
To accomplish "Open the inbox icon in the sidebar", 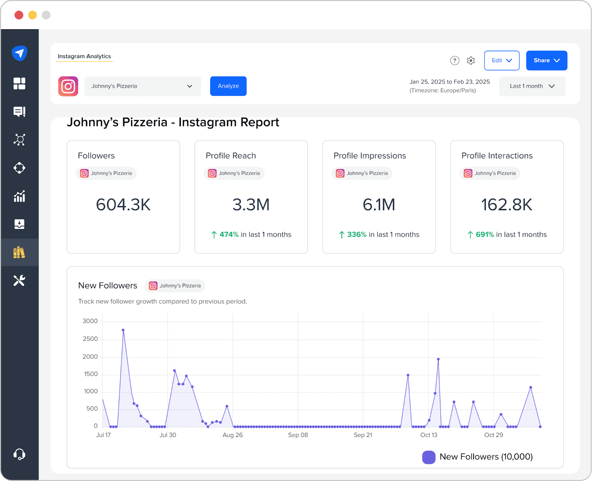I will [x=20, y=111].
